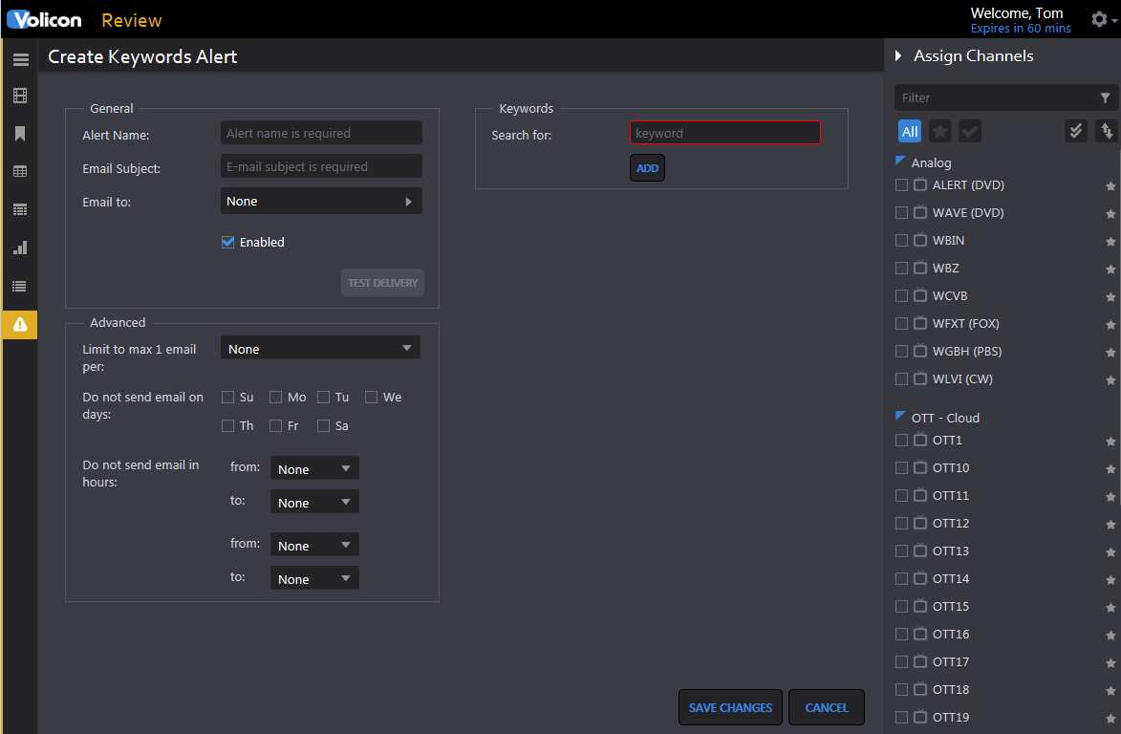Favorite the OTT15 channel star
Viewport: 1121px width, 734px height.
(x=1110, y=608)
